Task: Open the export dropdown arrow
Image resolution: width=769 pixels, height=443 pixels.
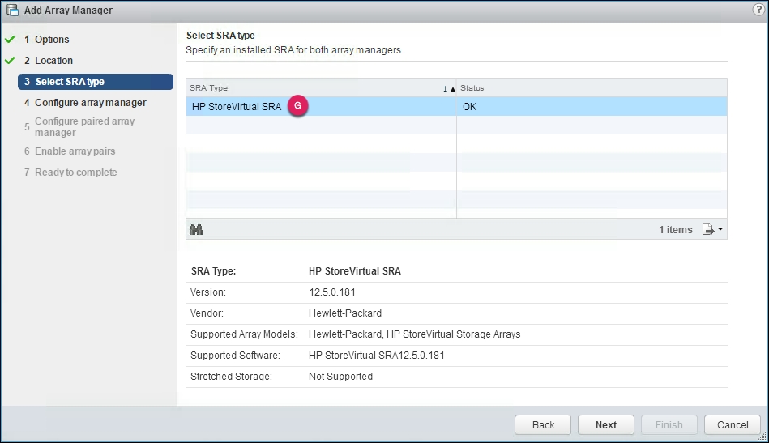Action: [x=720, y=229]
